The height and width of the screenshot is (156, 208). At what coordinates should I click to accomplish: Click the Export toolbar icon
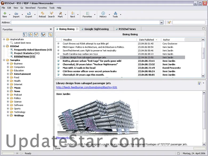(x=29, y=13)
